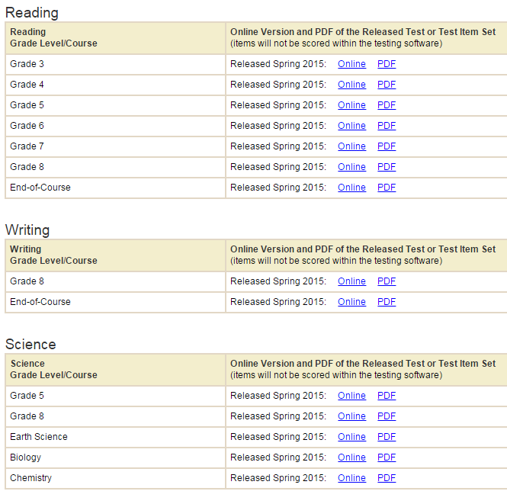This screenshot has width=507, height=504.
Task: Click the 'Science Grade Level/Course' column header
Action: click(x=115, y=370)
